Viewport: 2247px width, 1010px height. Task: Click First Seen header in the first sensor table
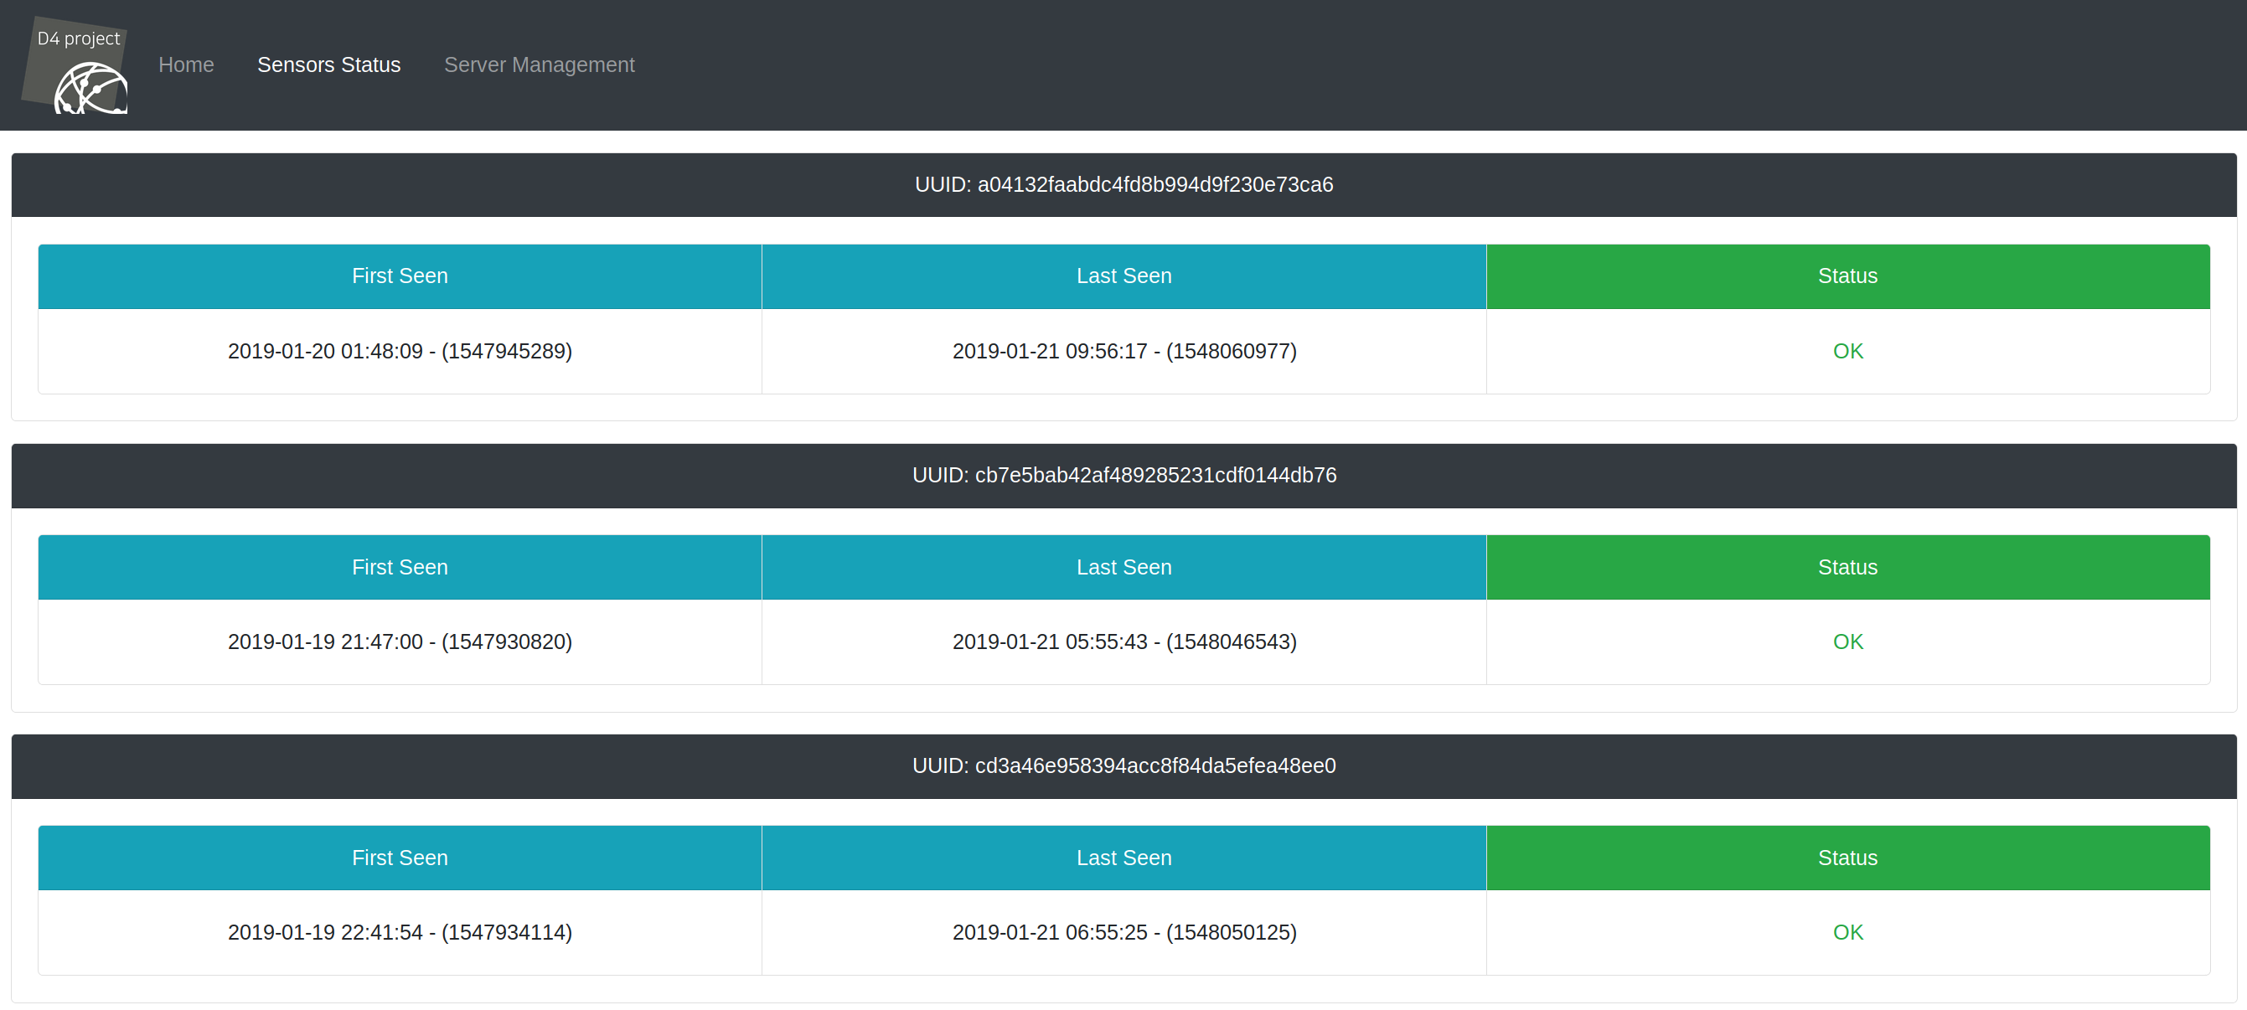[400, 276]
